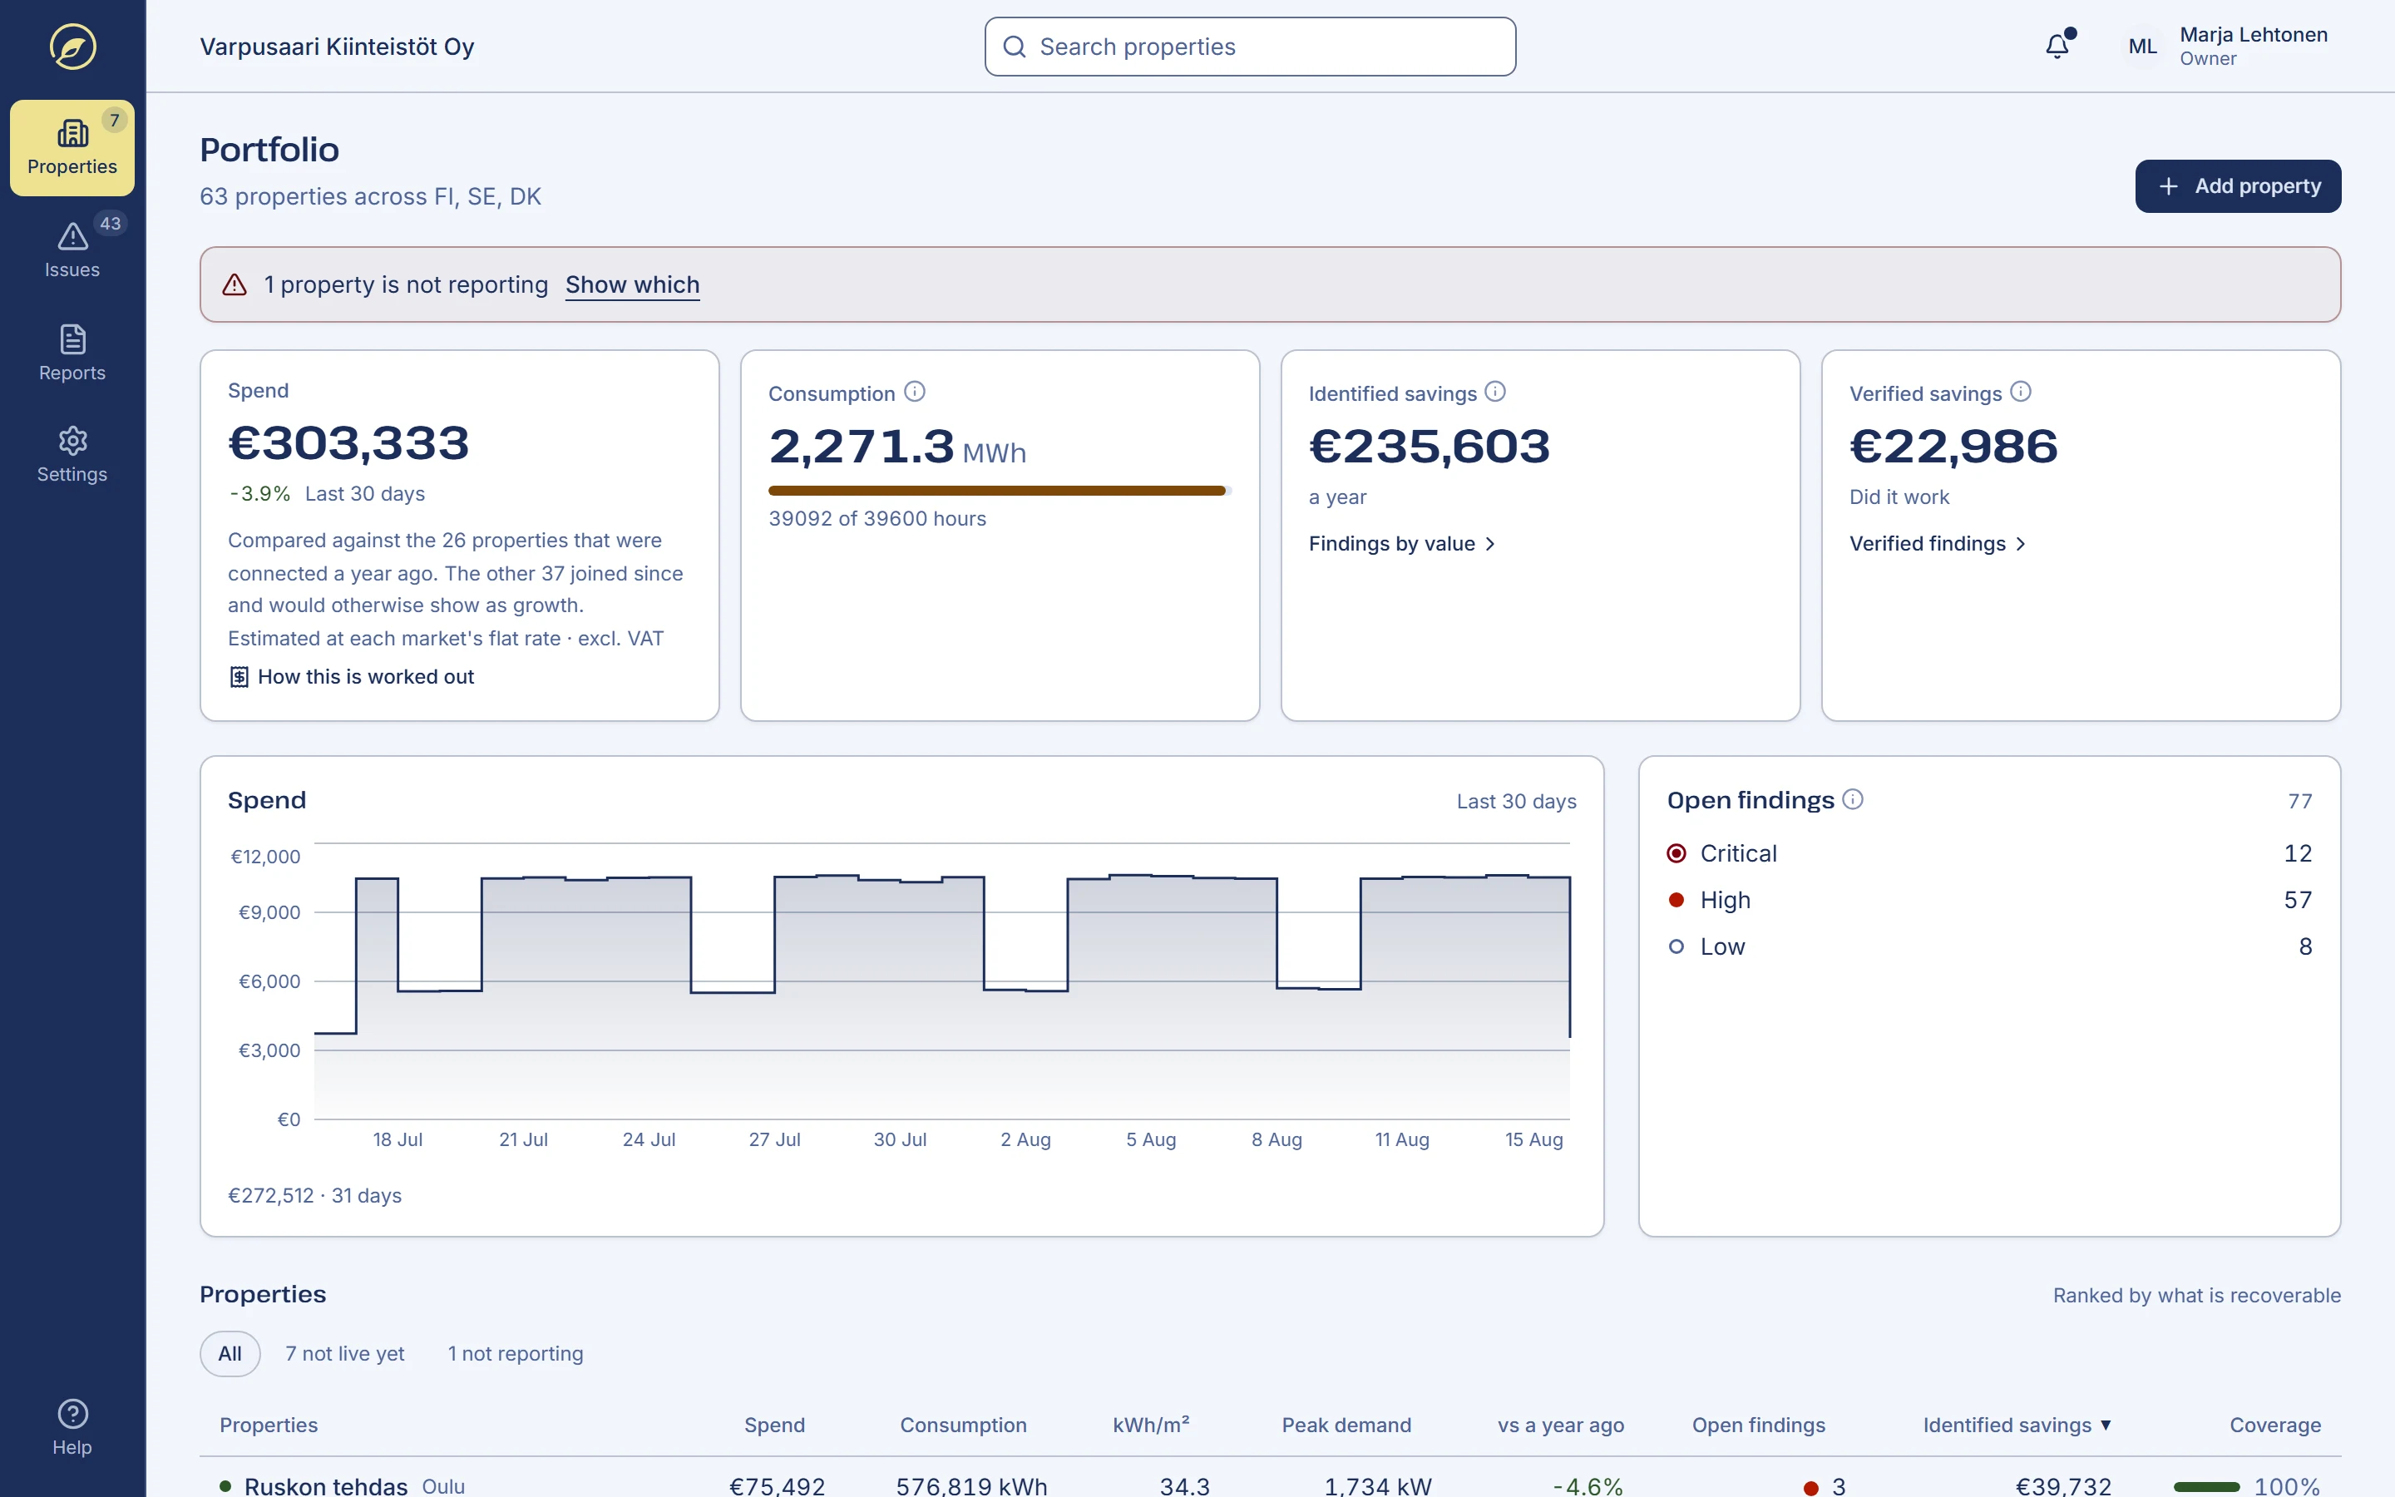
Task: Click the green status dot for Ruskon tehdas
Action: point(225,1485)
